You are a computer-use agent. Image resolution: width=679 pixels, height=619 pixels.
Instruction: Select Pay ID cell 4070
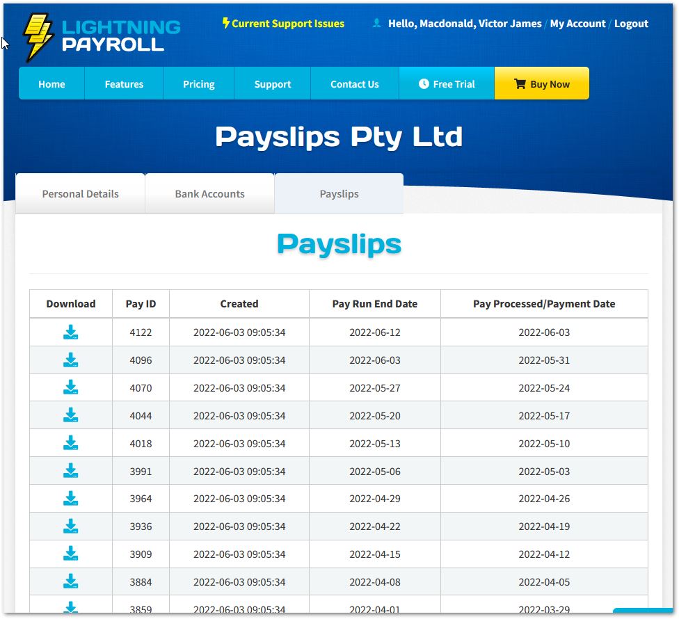pos(141,388)
